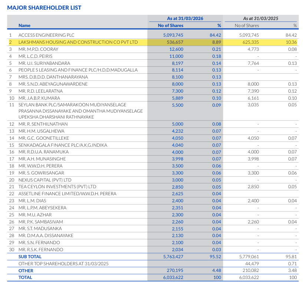Viewport: 303px width, 286px height.
Task: Select the MAJOR SHAREHOLDER LIST heading
Action: [44, 8]
